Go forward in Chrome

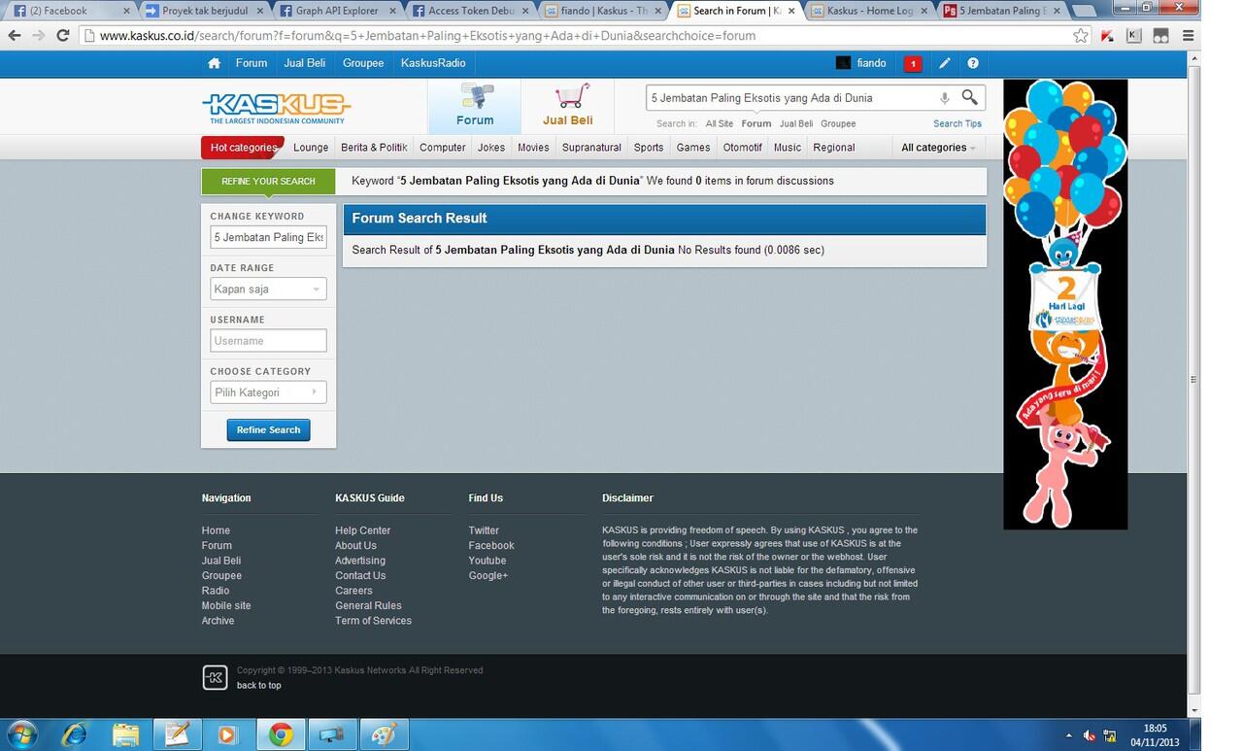coord(38,35)
